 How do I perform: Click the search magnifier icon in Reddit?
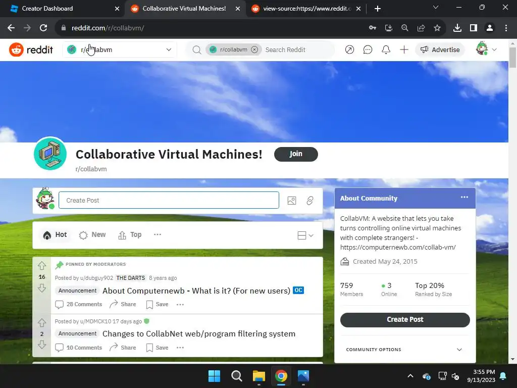(x=197, y=50)
